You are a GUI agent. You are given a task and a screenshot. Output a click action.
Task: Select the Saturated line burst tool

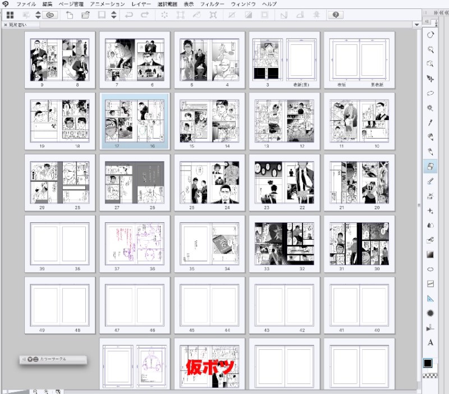(x=430, y=313)
